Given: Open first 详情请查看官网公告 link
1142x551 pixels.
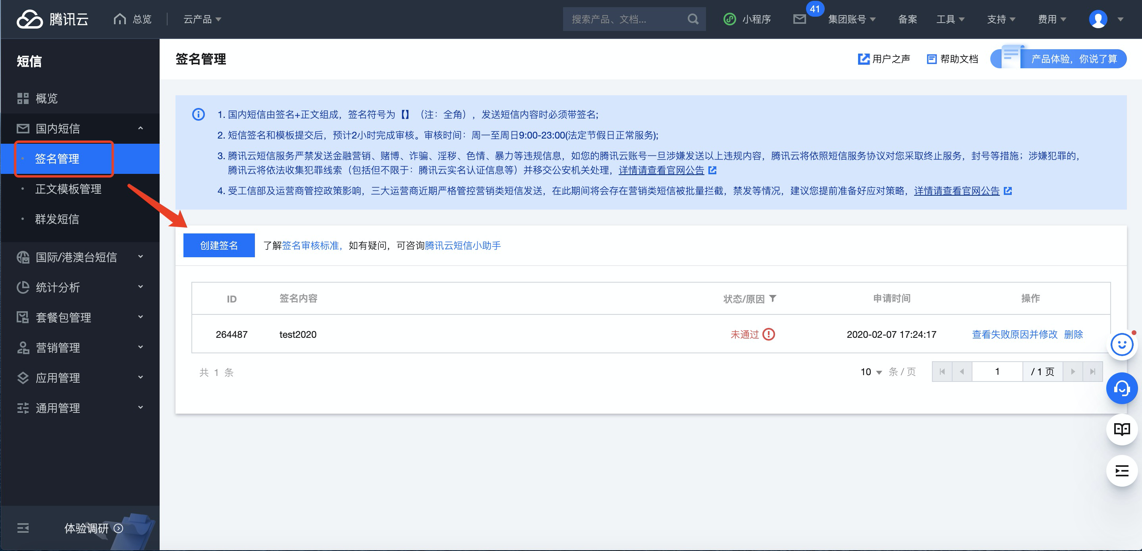Looking at the screenshot, I should 661,170.
